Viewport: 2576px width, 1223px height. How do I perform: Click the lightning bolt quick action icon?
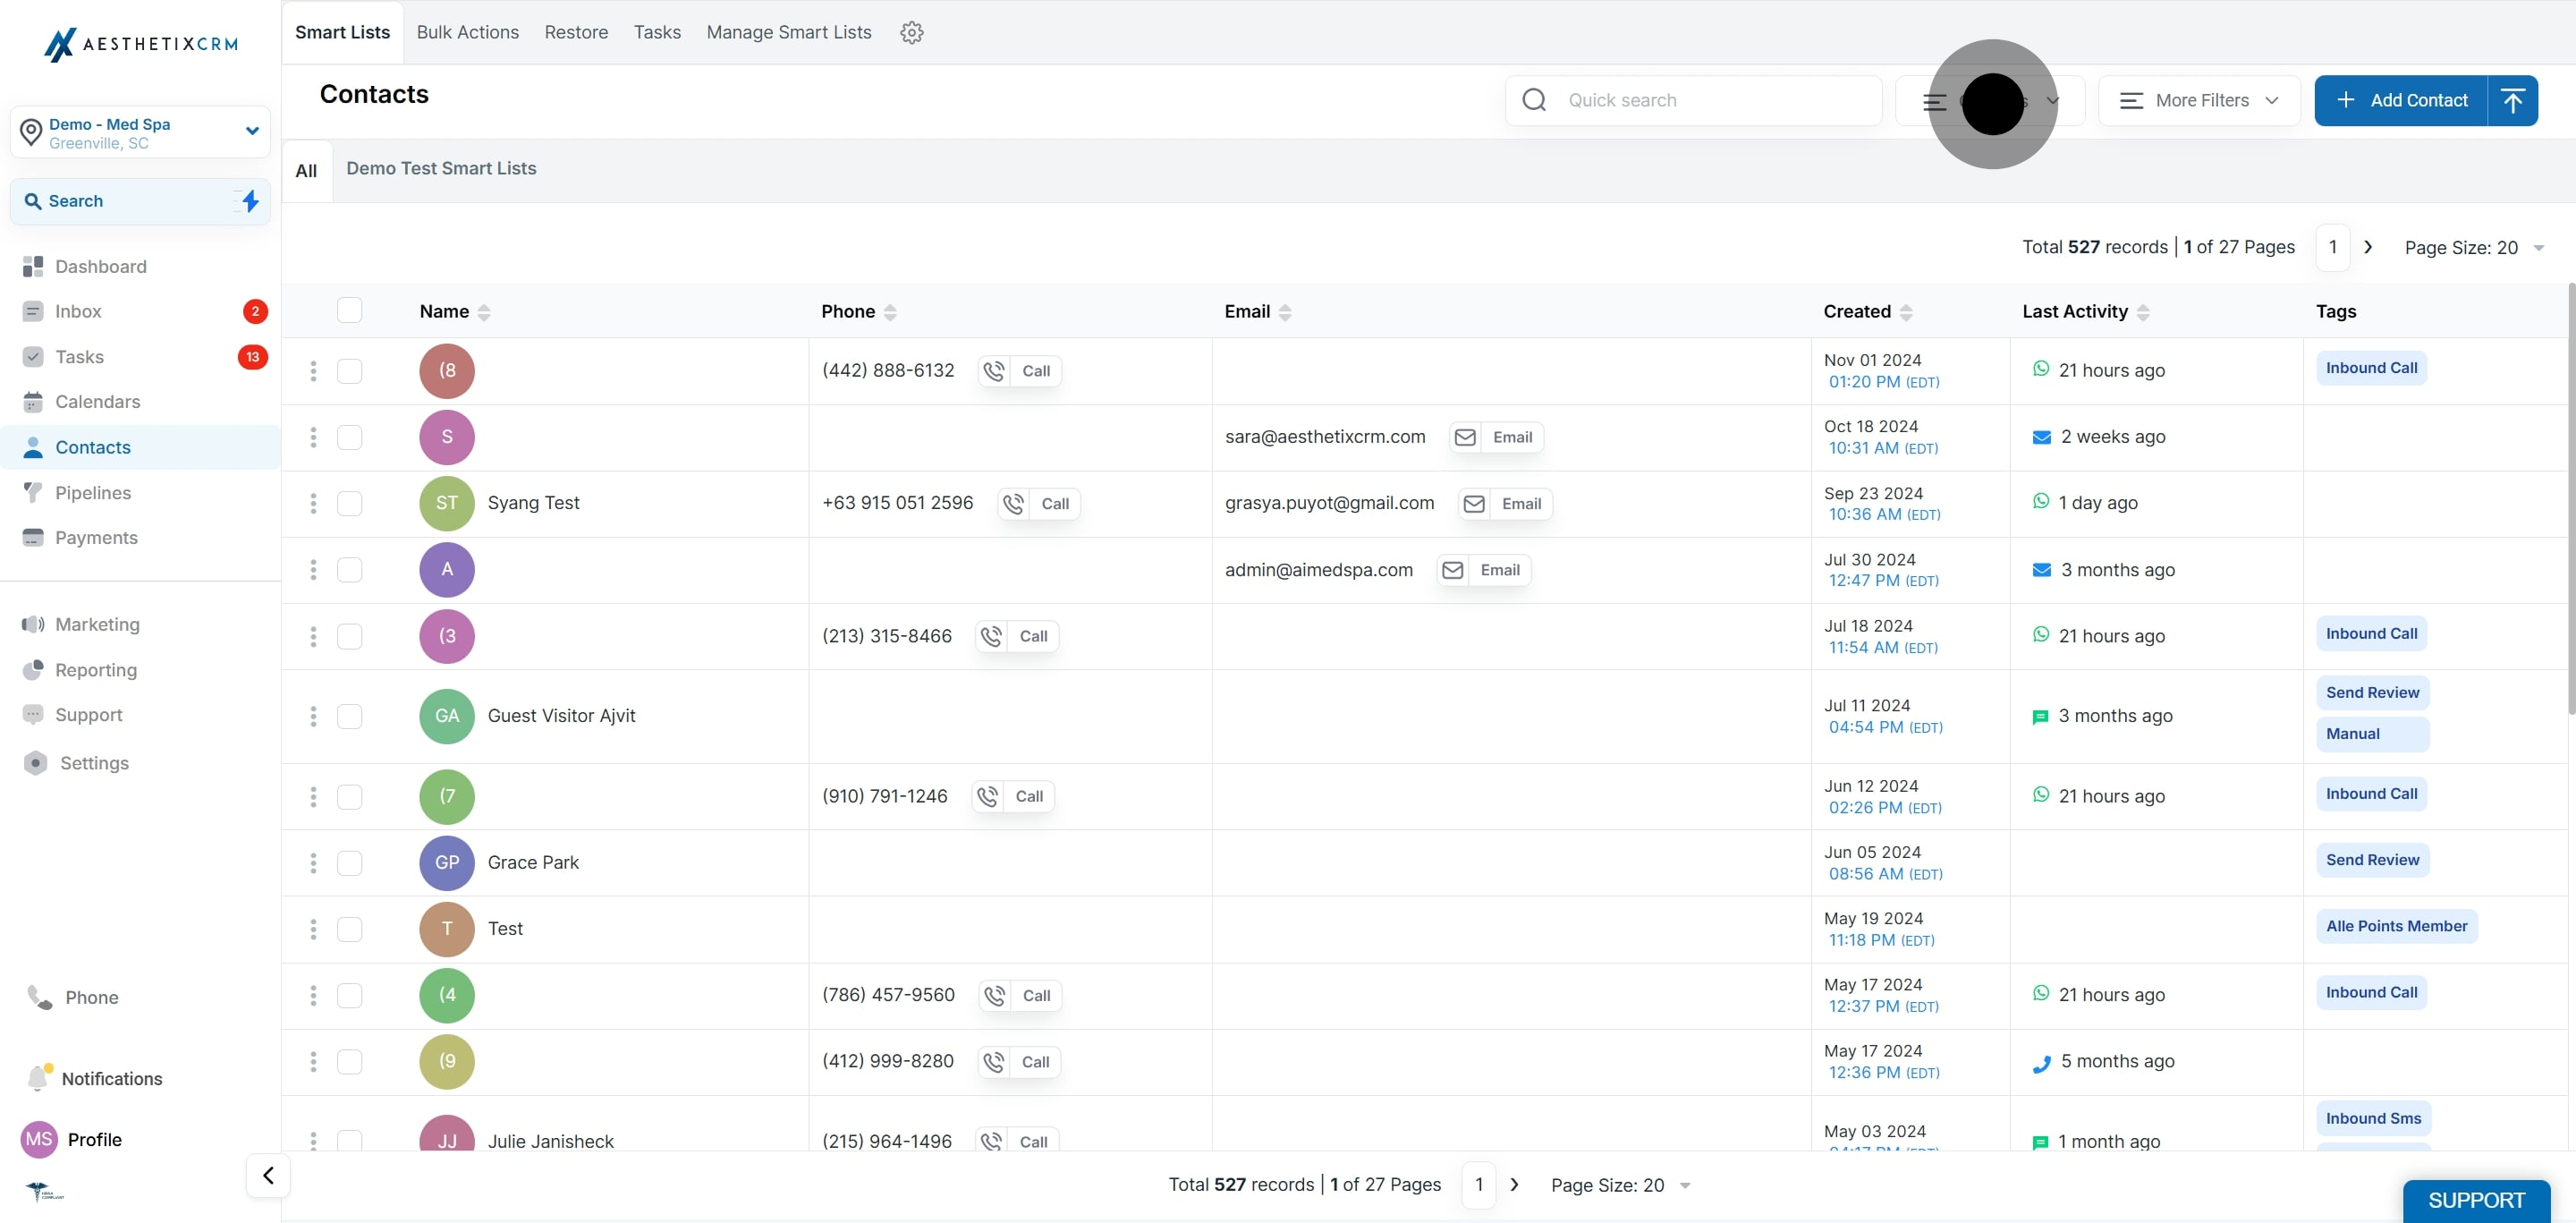point(250,201)
